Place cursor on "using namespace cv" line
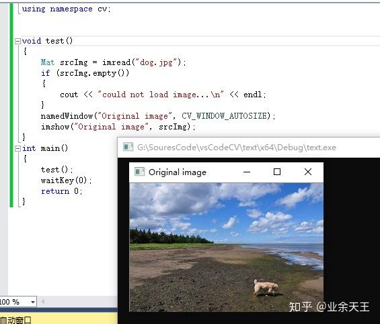Screen dimensions: 380x324 click(x=66, y=9)
